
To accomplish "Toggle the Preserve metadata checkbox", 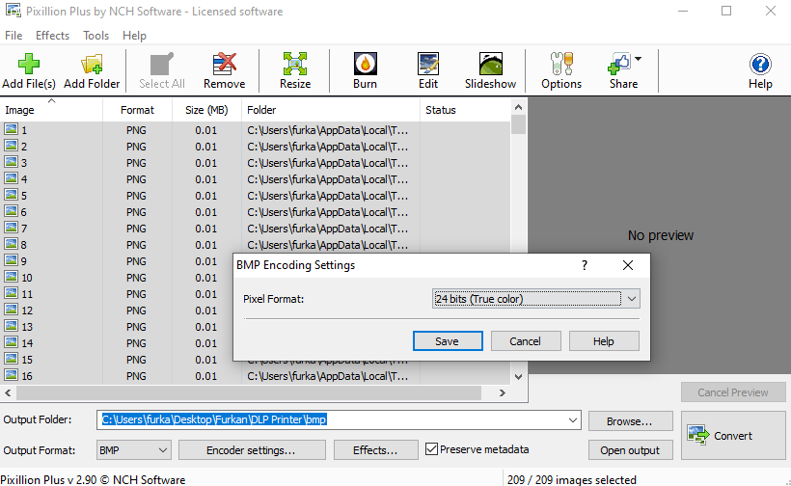I will point(431,448).
